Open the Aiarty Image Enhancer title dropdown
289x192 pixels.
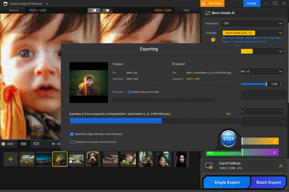[47, 4]
